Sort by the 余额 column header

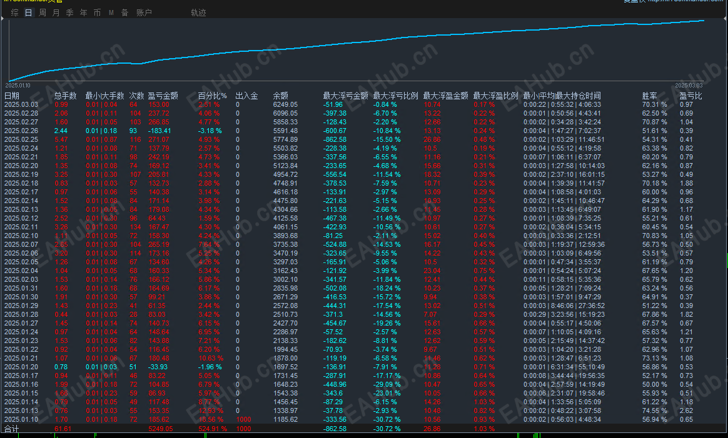click(280, 96)
